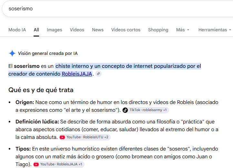Click the search box containing soserismo

click(117, 9)
